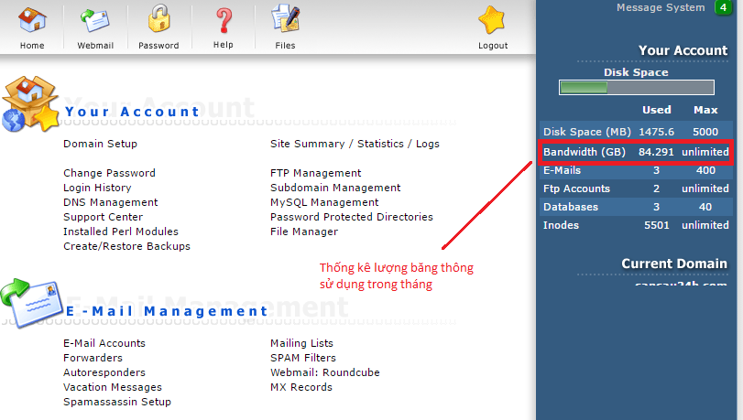Open Forwarders link
Viewport: 743px width, 420px height.
tap(93, 358)
